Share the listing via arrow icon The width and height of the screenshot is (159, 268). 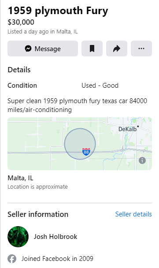[x=117, y=48]
